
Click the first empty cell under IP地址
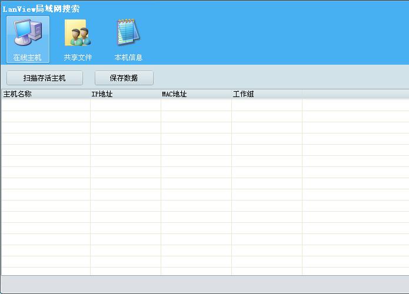coord(125,105)
